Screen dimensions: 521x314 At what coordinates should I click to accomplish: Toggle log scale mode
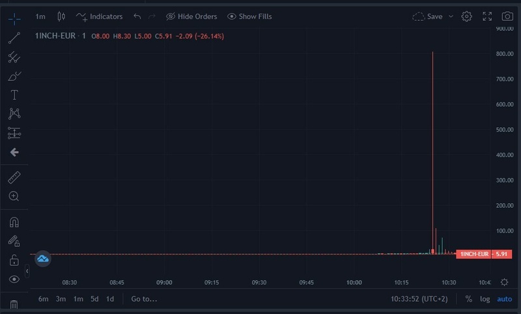pos(485,299)
